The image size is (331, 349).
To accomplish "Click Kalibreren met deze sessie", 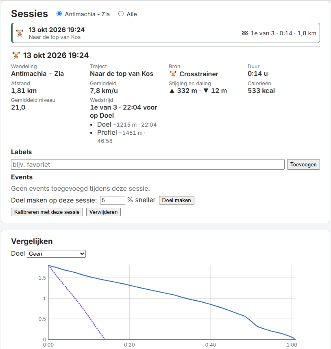I will click(47, 212).
